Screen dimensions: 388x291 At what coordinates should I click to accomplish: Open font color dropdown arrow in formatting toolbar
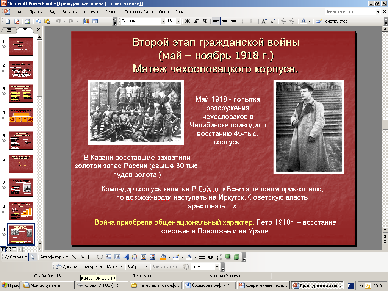tap(310, 21)
